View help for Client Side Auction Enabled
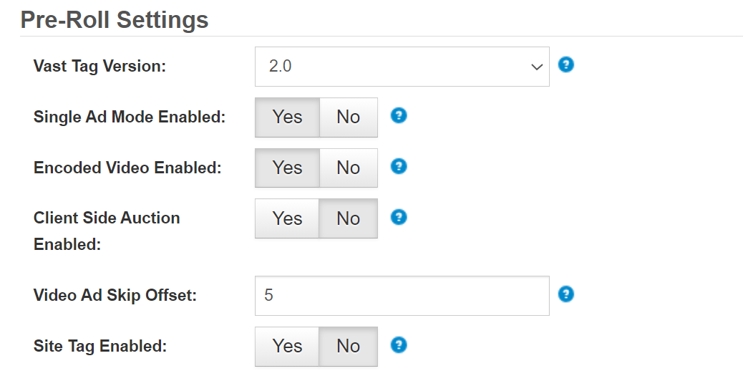The height and width of the screenshot is (381, 743). (399, 217)
